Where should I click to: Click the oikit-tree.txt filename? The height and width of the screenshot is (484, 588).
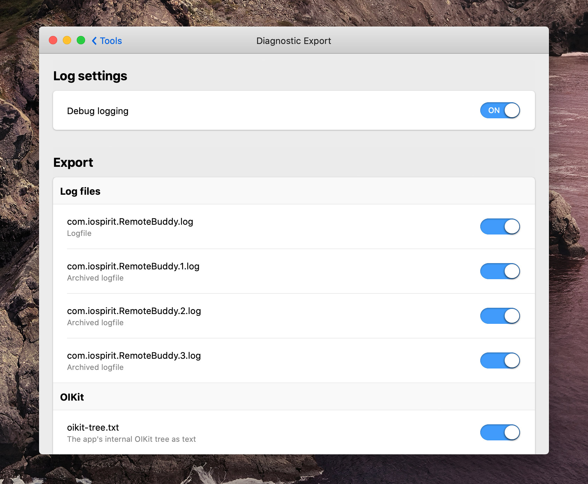point(93,427)
